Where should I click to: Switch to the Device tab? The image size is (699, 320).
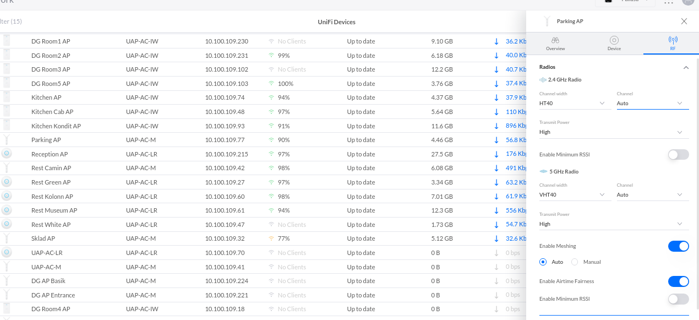pos(614,44)
